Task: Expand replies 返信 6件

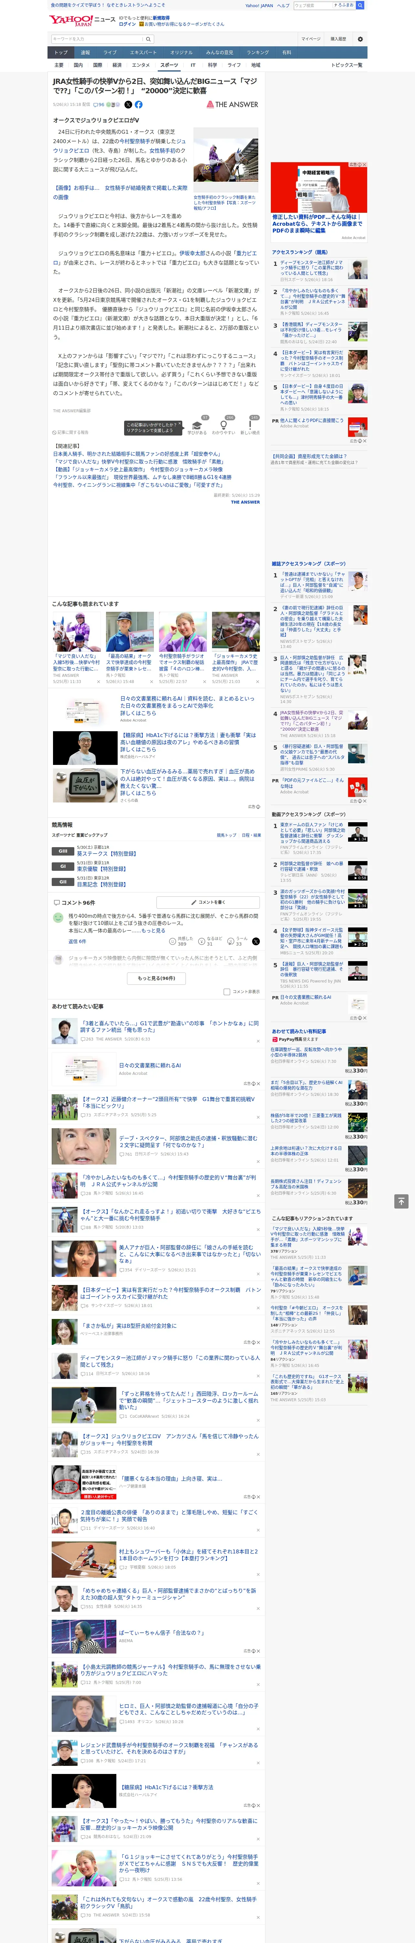Action: (x=78, y=941)
